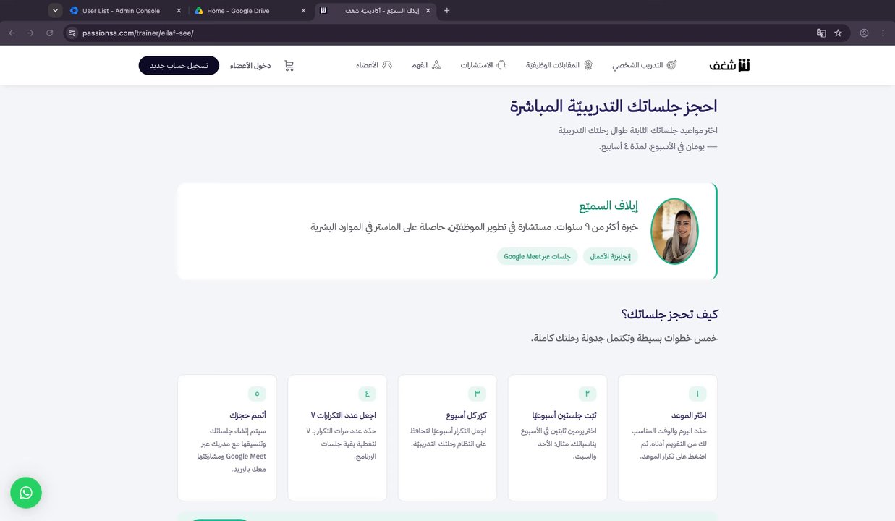Click the browser profile avatar icon

point(864,33)
